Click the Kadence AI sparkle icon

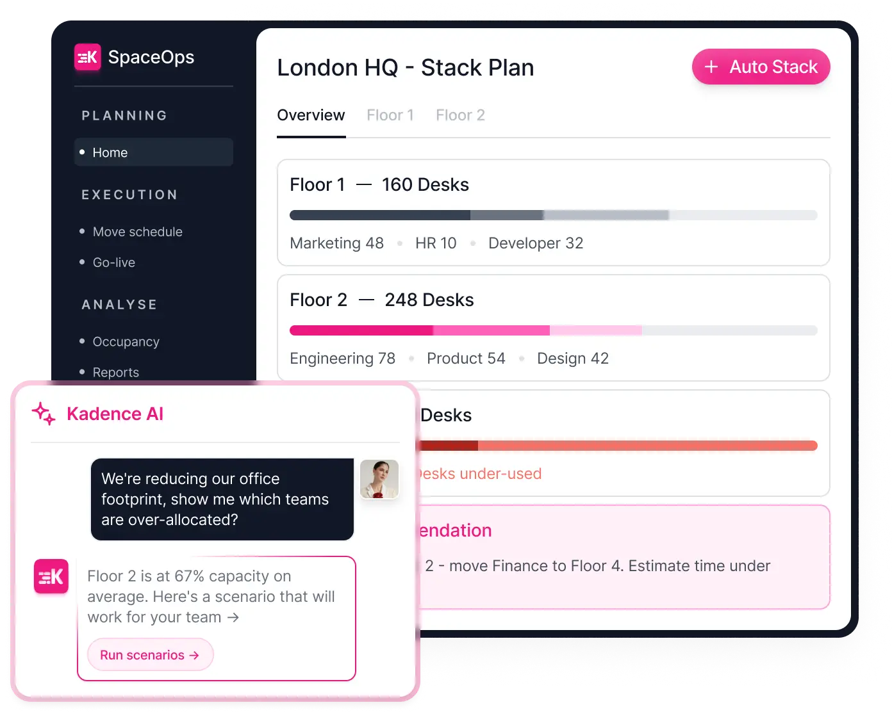pyautogui.click(x=44, y=414)
